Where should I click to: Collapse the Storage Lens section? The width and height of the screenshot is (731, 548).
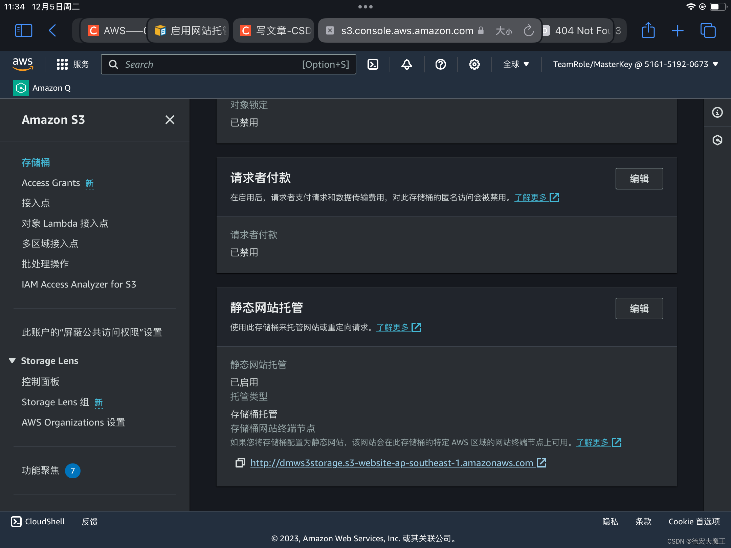(x=12, y=361)
